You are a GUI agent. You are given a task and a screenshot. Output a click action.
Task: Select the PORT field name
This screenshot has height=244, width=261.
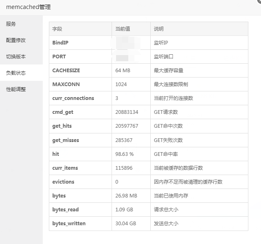click(59, 57)
